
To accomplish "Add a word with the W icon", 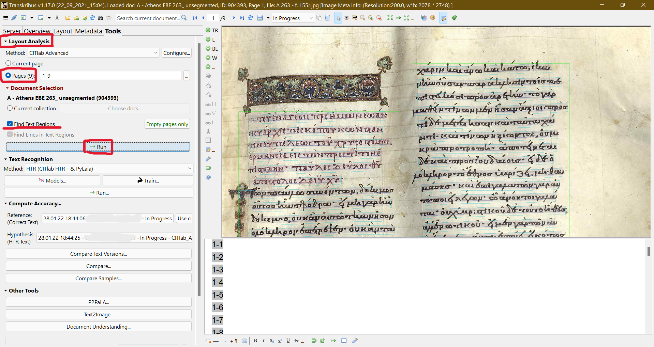I will click(211, 58).
